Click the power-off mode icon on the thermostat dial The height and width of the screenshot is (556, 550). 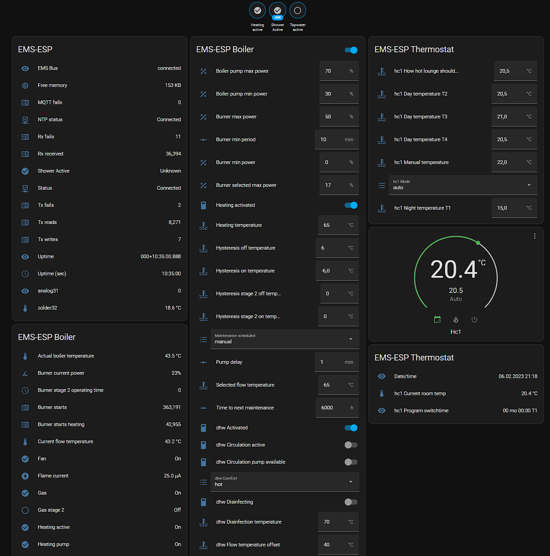pyautogui.click(x=474, y=319)
